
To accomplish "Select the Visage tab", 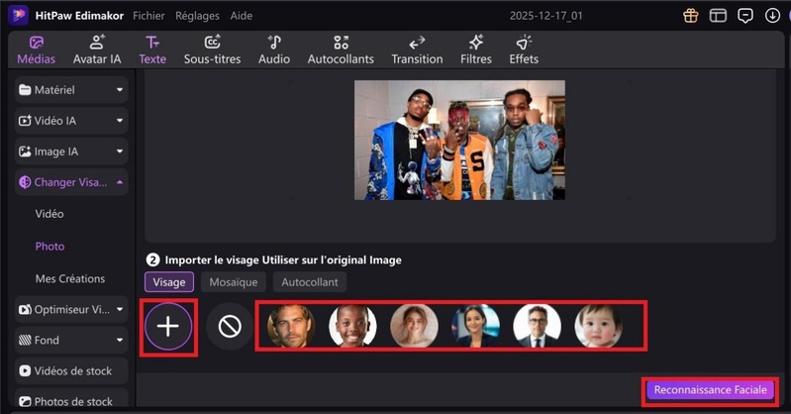I will (x=169, y=282).
